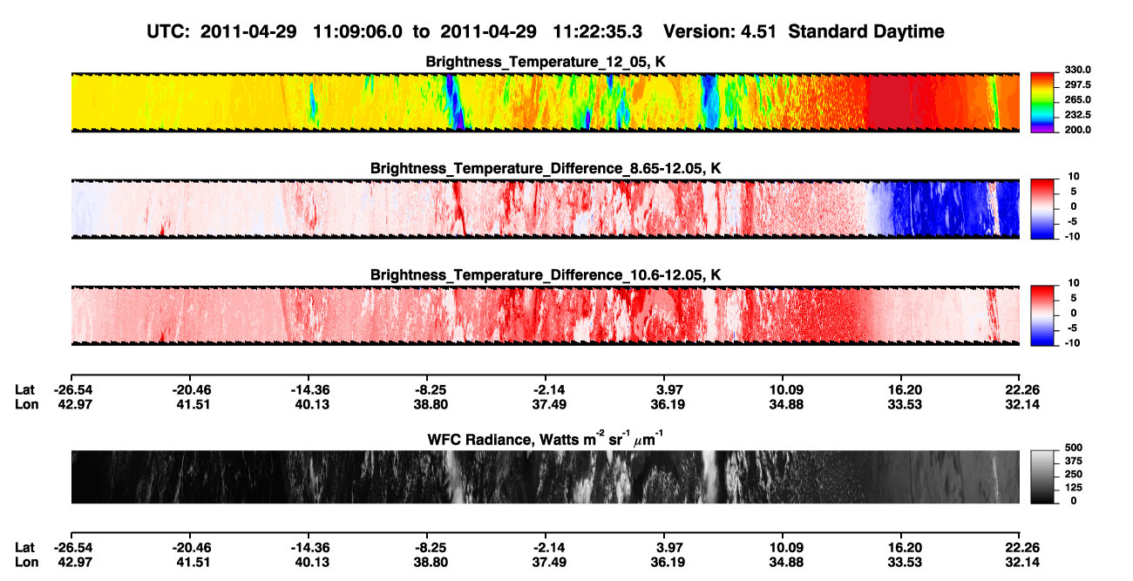Image resolution: width=1133 pixels, height=581 pixels.
Task: Click longitude 41.51 on the bottom axis
Action: (194, 561)
